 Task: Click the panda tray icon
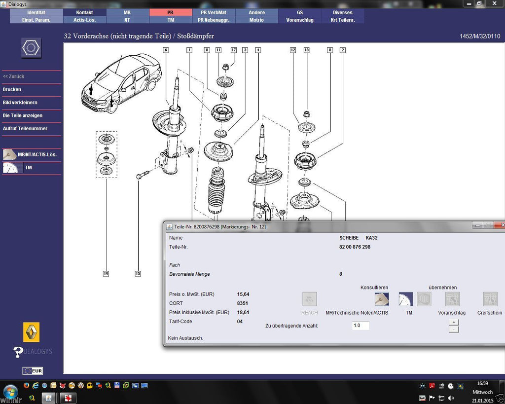pyautogui.click(x=451, y=386)
